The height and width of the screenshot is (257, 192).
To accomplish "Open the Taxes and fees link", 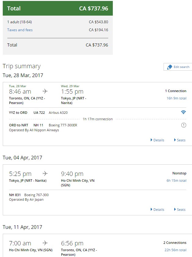I will 20,30.
